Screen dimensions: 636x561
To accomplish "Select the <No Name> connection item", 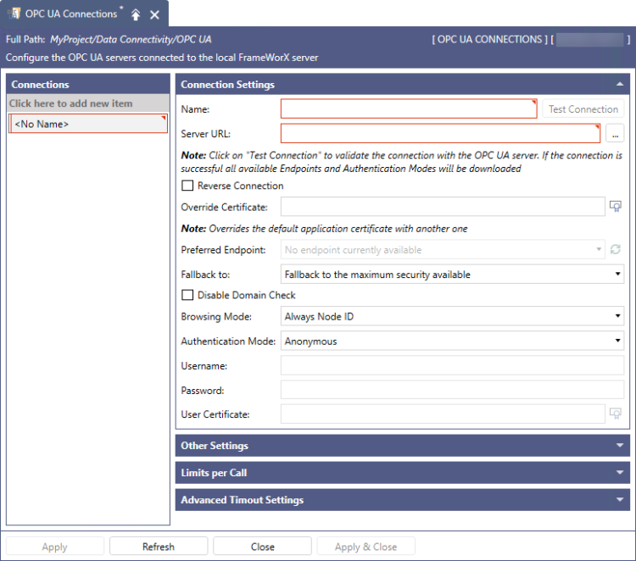I will [88, 124].
